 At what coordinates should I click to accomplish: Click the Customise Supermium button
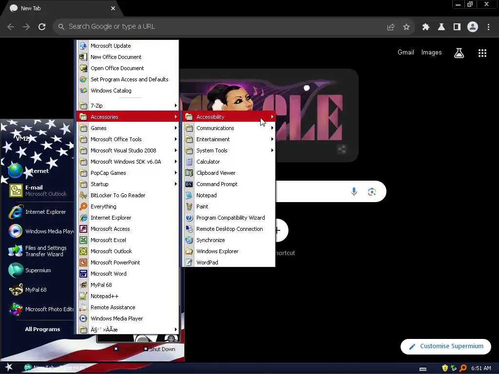446,346
